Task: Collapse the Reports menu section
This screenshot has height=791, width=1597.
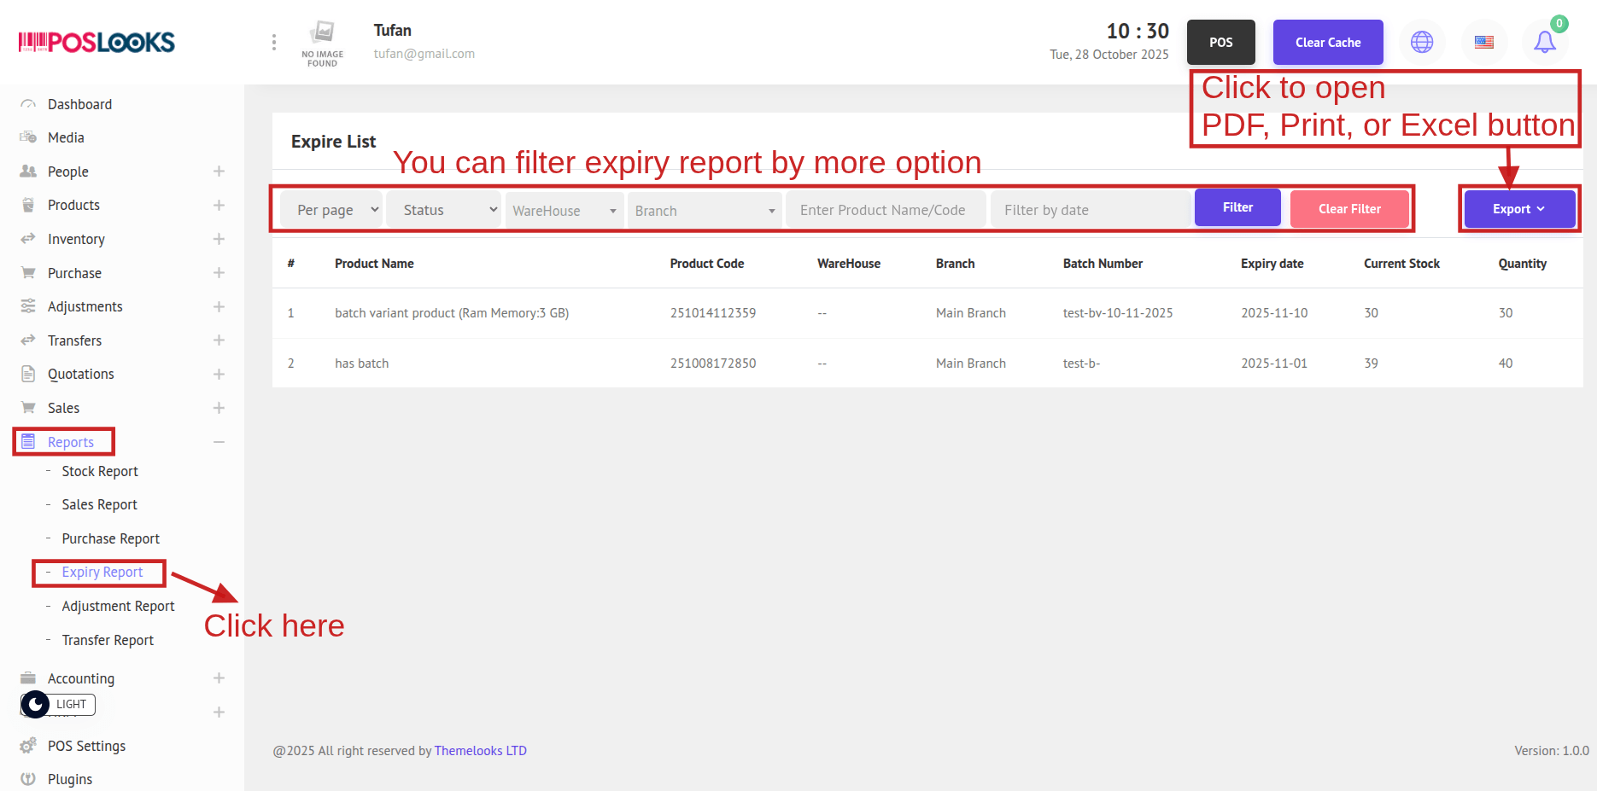Action: [219, 442]
